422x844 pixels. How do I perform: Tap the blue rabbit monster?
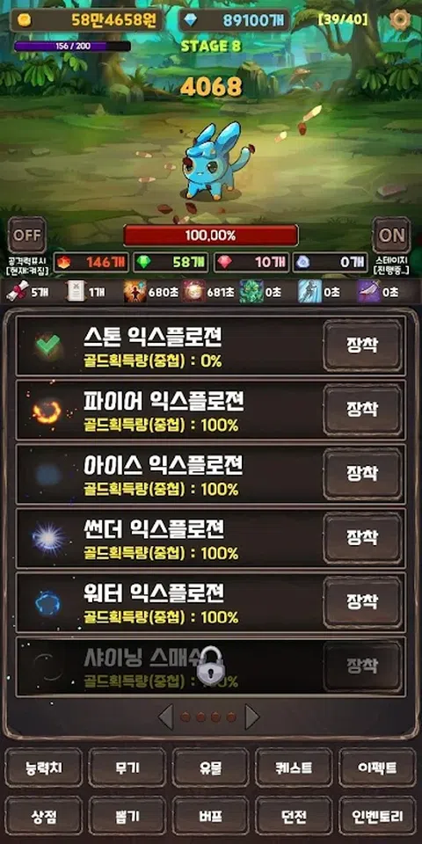pos(215,160)
